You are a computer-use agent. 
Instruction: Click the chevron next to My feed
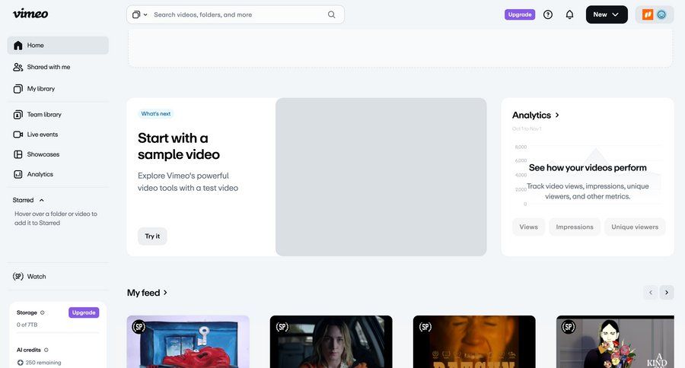pos(165,293)
